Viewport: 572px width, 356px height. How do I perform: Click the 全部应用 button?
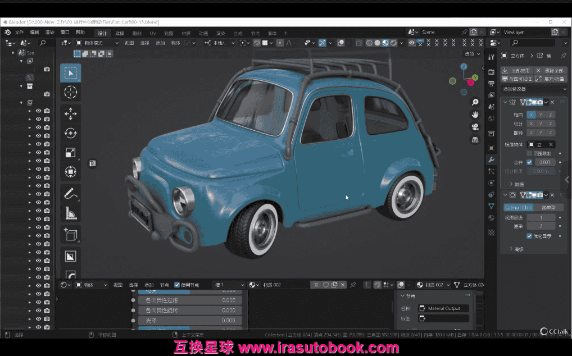pyautogui.click(x=516, y=71)
